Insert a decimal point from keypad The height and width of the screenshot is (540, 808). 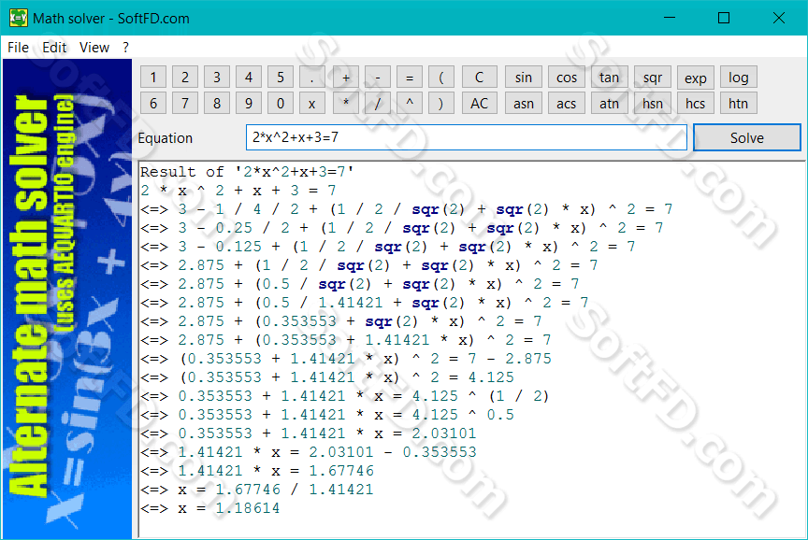pyautogui.click(x=312, y=78)
